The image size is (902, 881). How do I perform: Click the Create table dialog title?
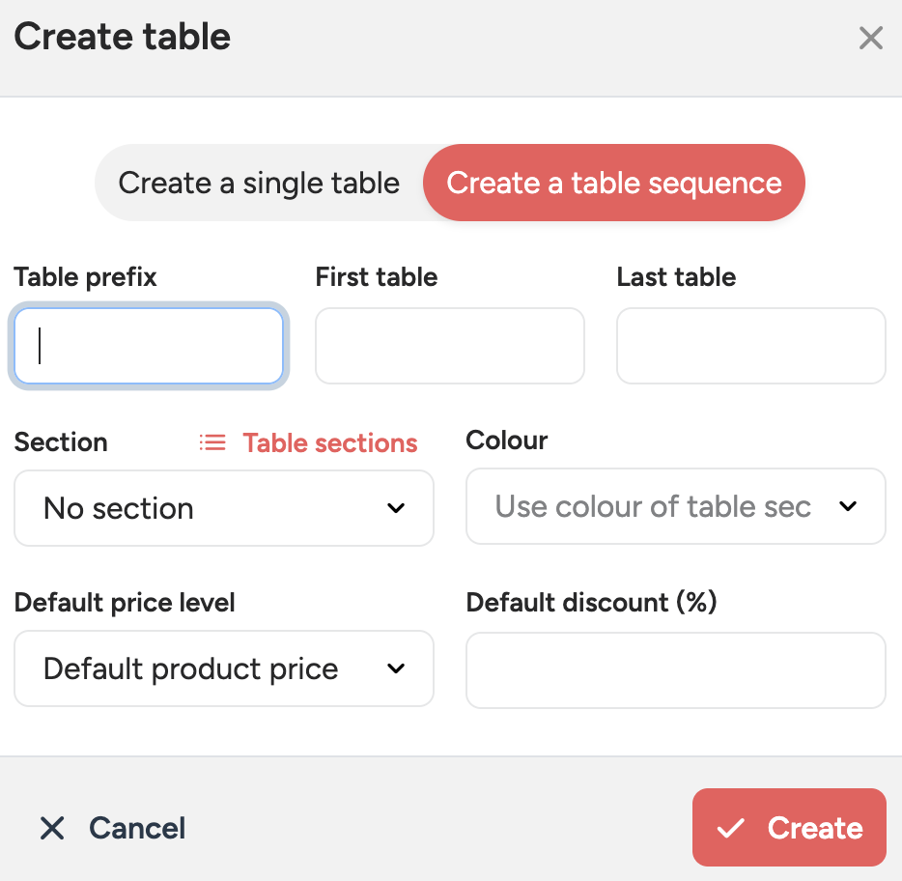click(x=123, y=38)
